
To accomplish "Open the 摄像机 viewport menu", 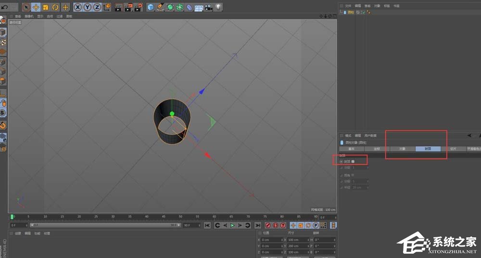I will point(29,16).
